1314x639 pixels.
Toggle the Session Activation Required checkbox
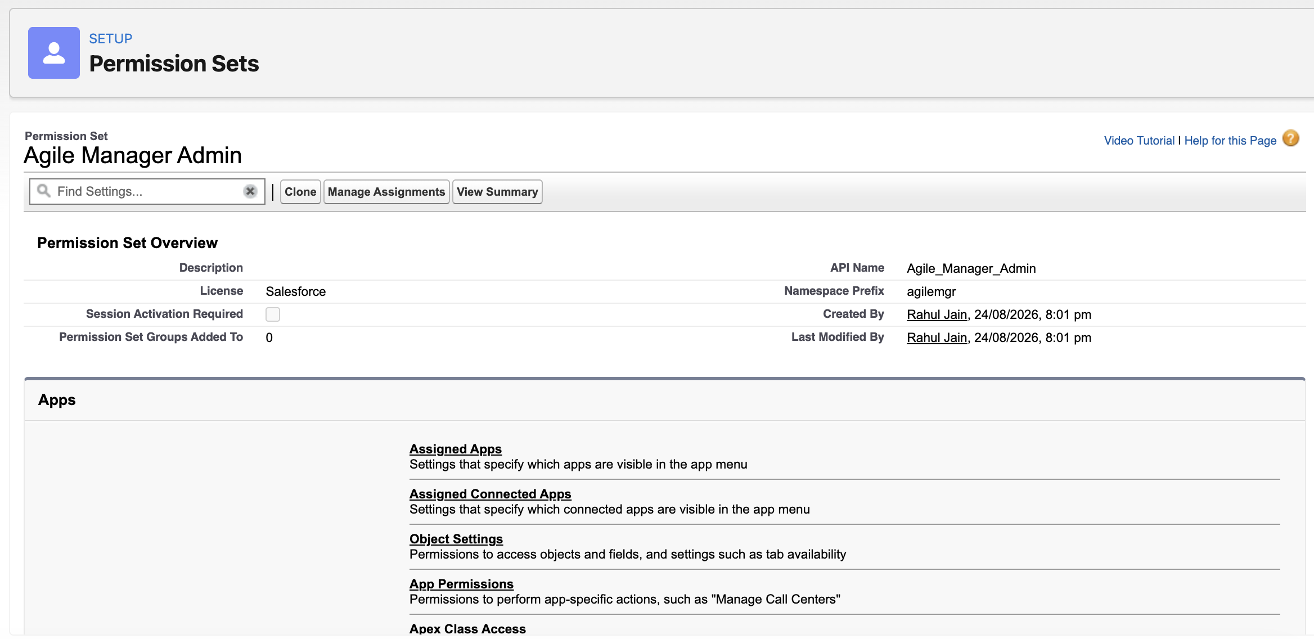point(273,314)
